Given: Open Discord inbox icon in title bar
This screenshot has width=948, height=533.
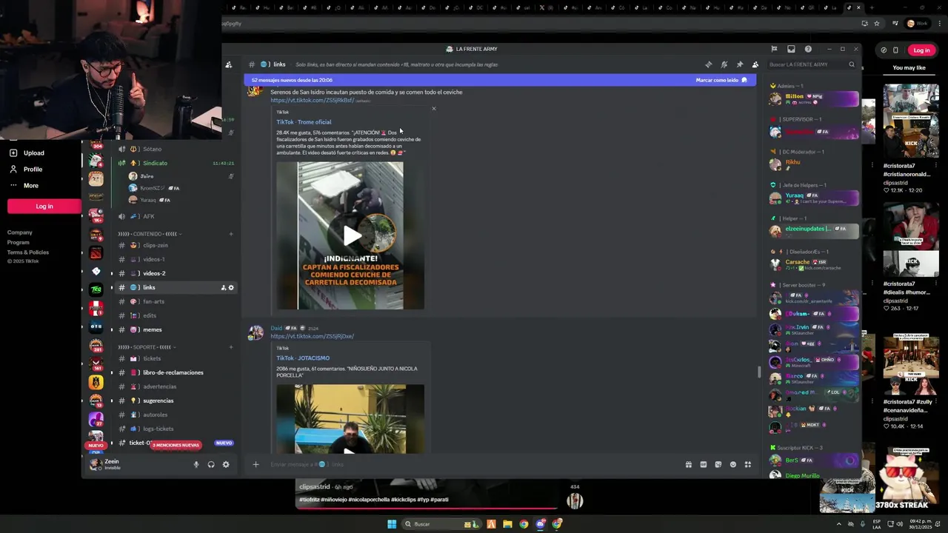Looking at the screenshot, I should tap(791, 49).
